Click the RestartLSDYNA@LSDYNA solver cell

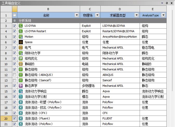(120, 31)
